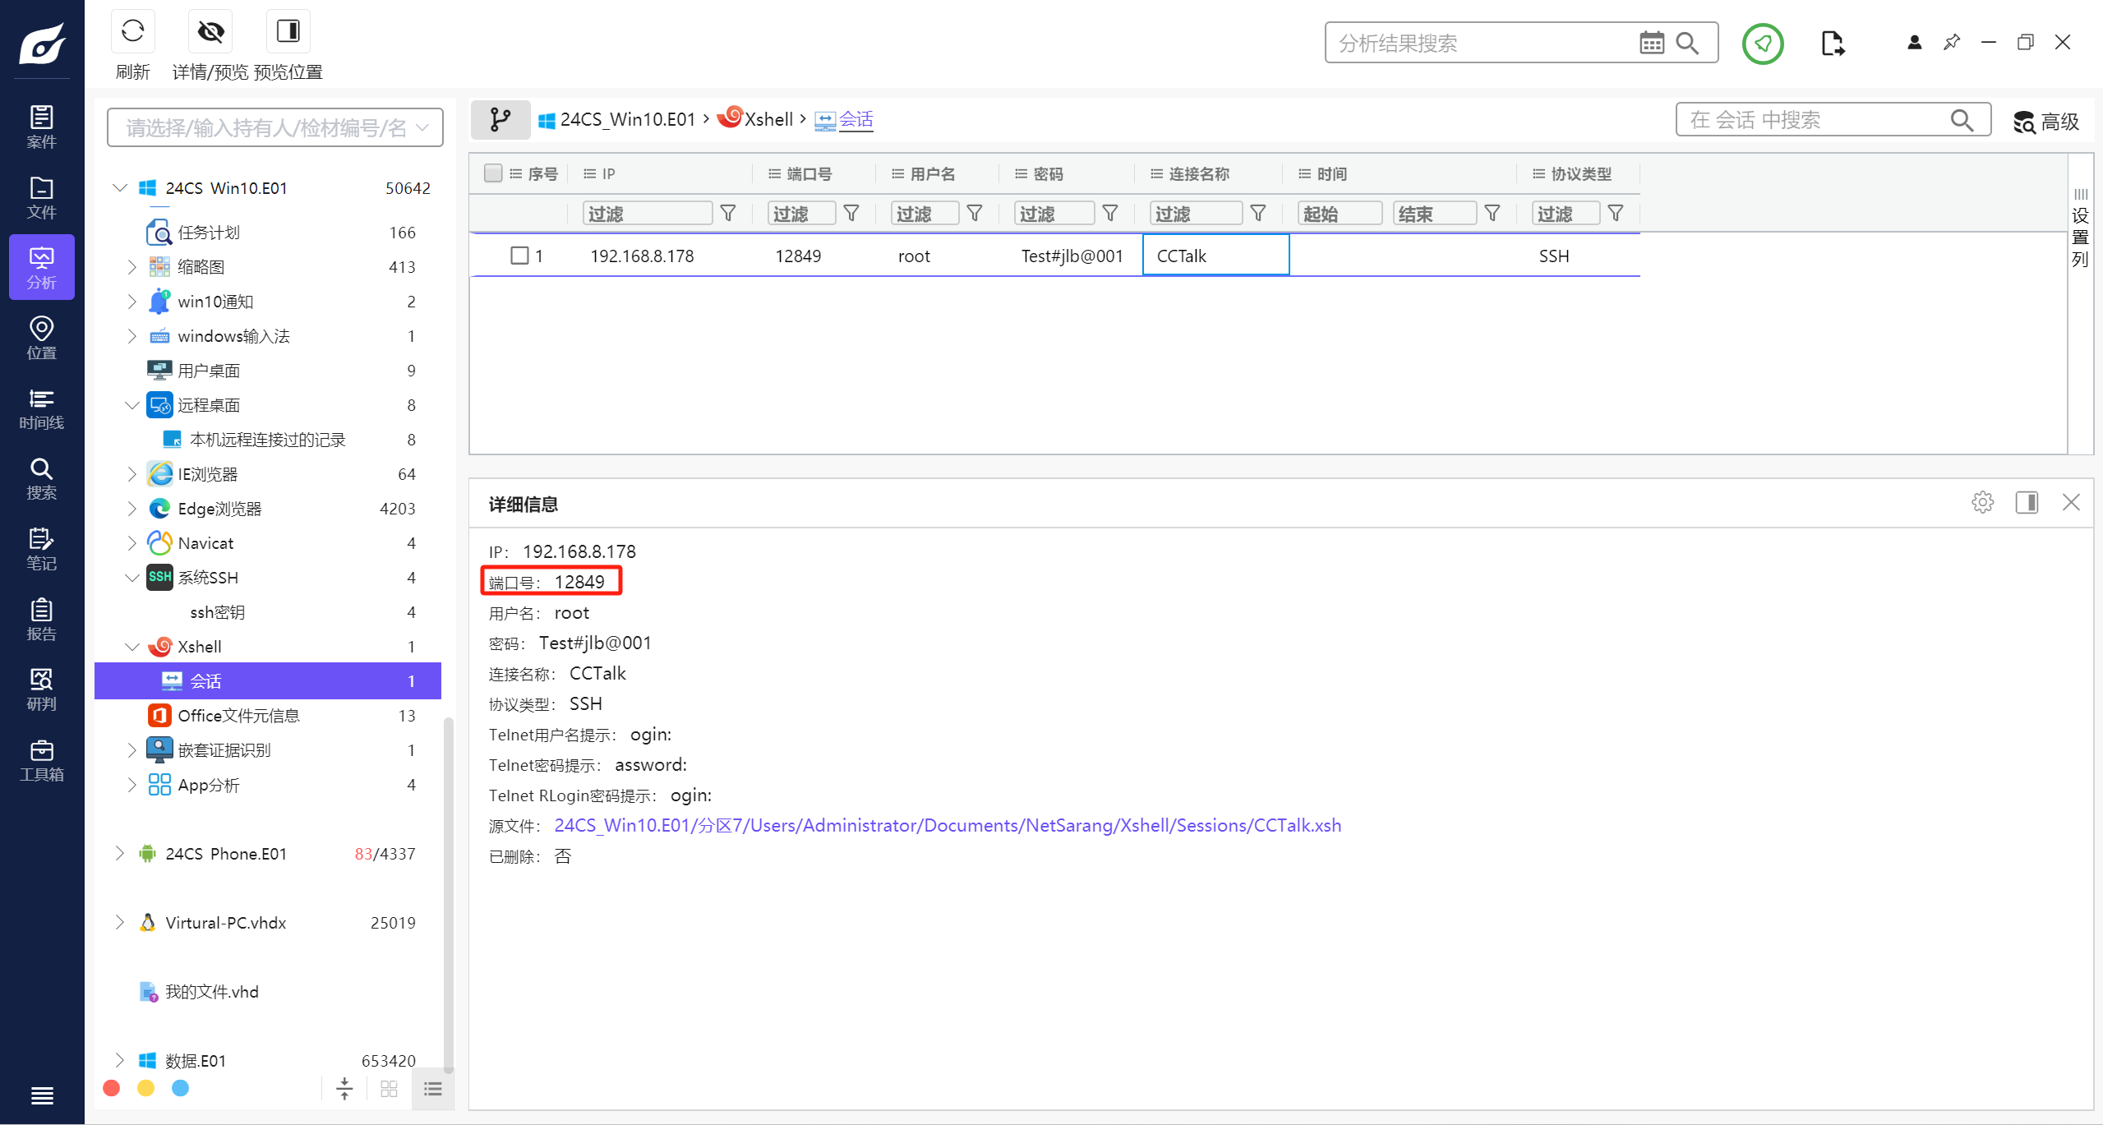The width and height of the screenshot is (2103, 1125).
Task: Click the IP column filter funnel icon
Action: click(x=728, y=214)
